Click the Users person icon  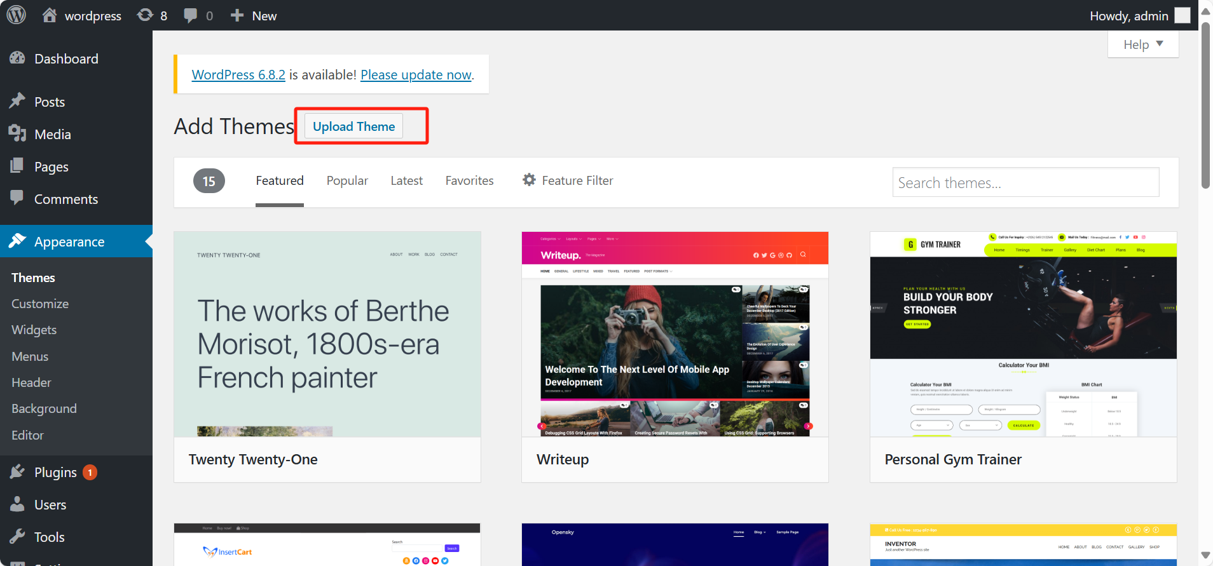click(x=17, y=504)
